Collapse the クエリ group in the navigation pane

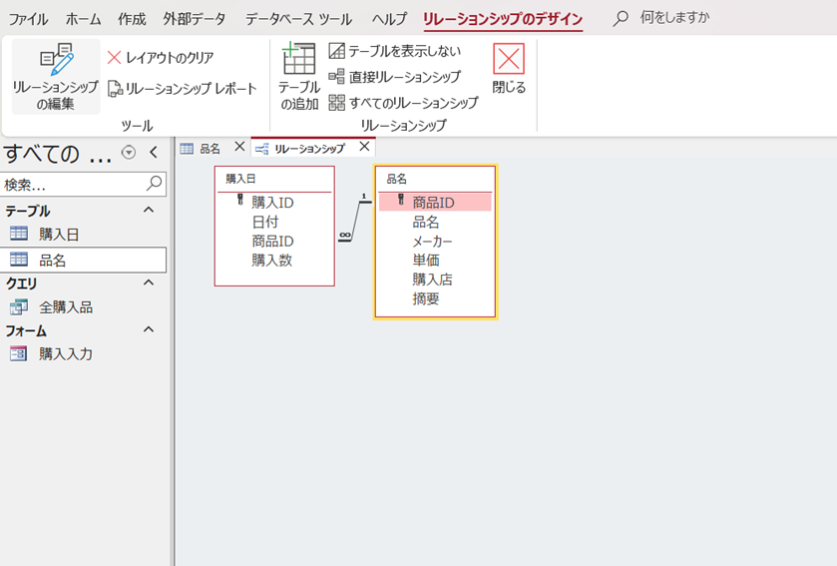(149, 283)
